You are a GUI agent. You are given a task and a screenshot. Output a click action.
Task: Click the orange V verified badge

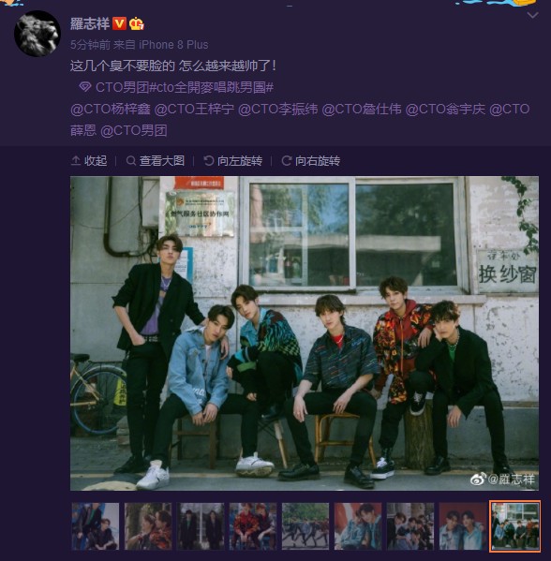(120, 23)
